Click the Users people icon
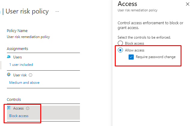This screenshot has width=192, height=126. coord(9,57)
